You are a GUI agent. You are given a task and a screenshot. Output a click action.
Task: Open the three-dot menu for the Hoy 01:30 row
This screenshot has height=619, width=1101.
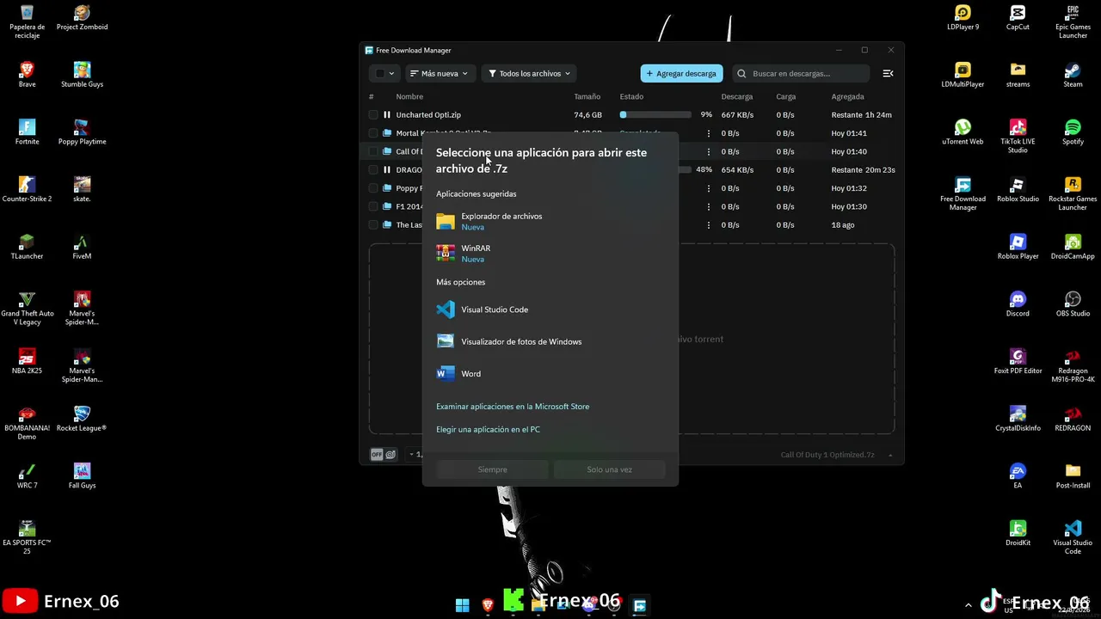(709, 206)
